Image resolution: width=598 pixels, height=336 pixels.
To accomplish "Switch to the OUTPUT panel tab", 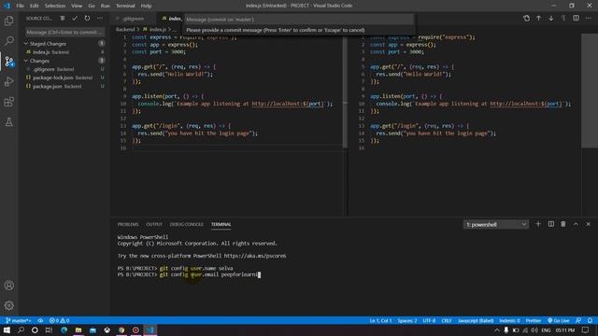I will [x=154, y=224].
